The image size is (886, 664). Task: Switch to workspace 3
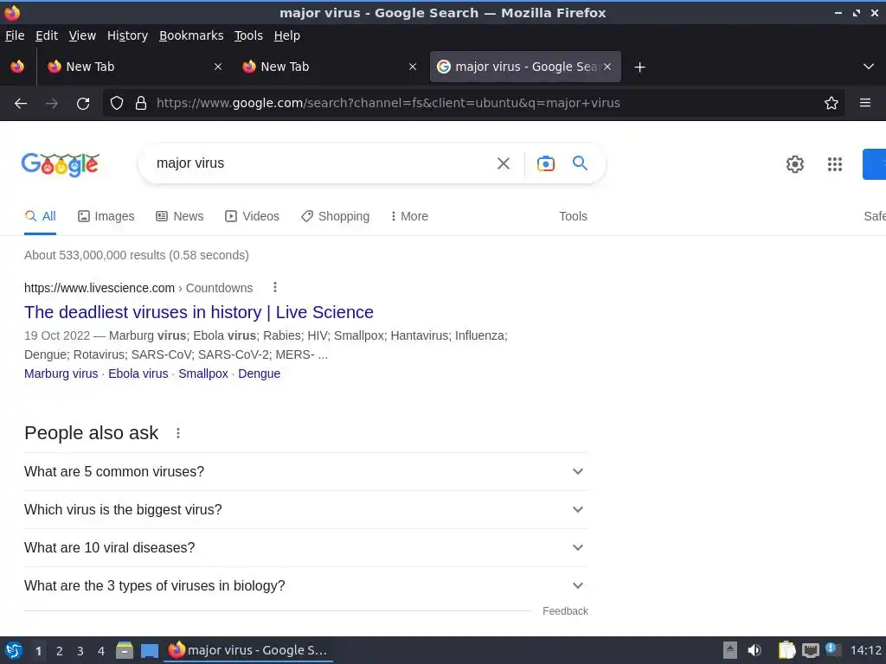80,651
